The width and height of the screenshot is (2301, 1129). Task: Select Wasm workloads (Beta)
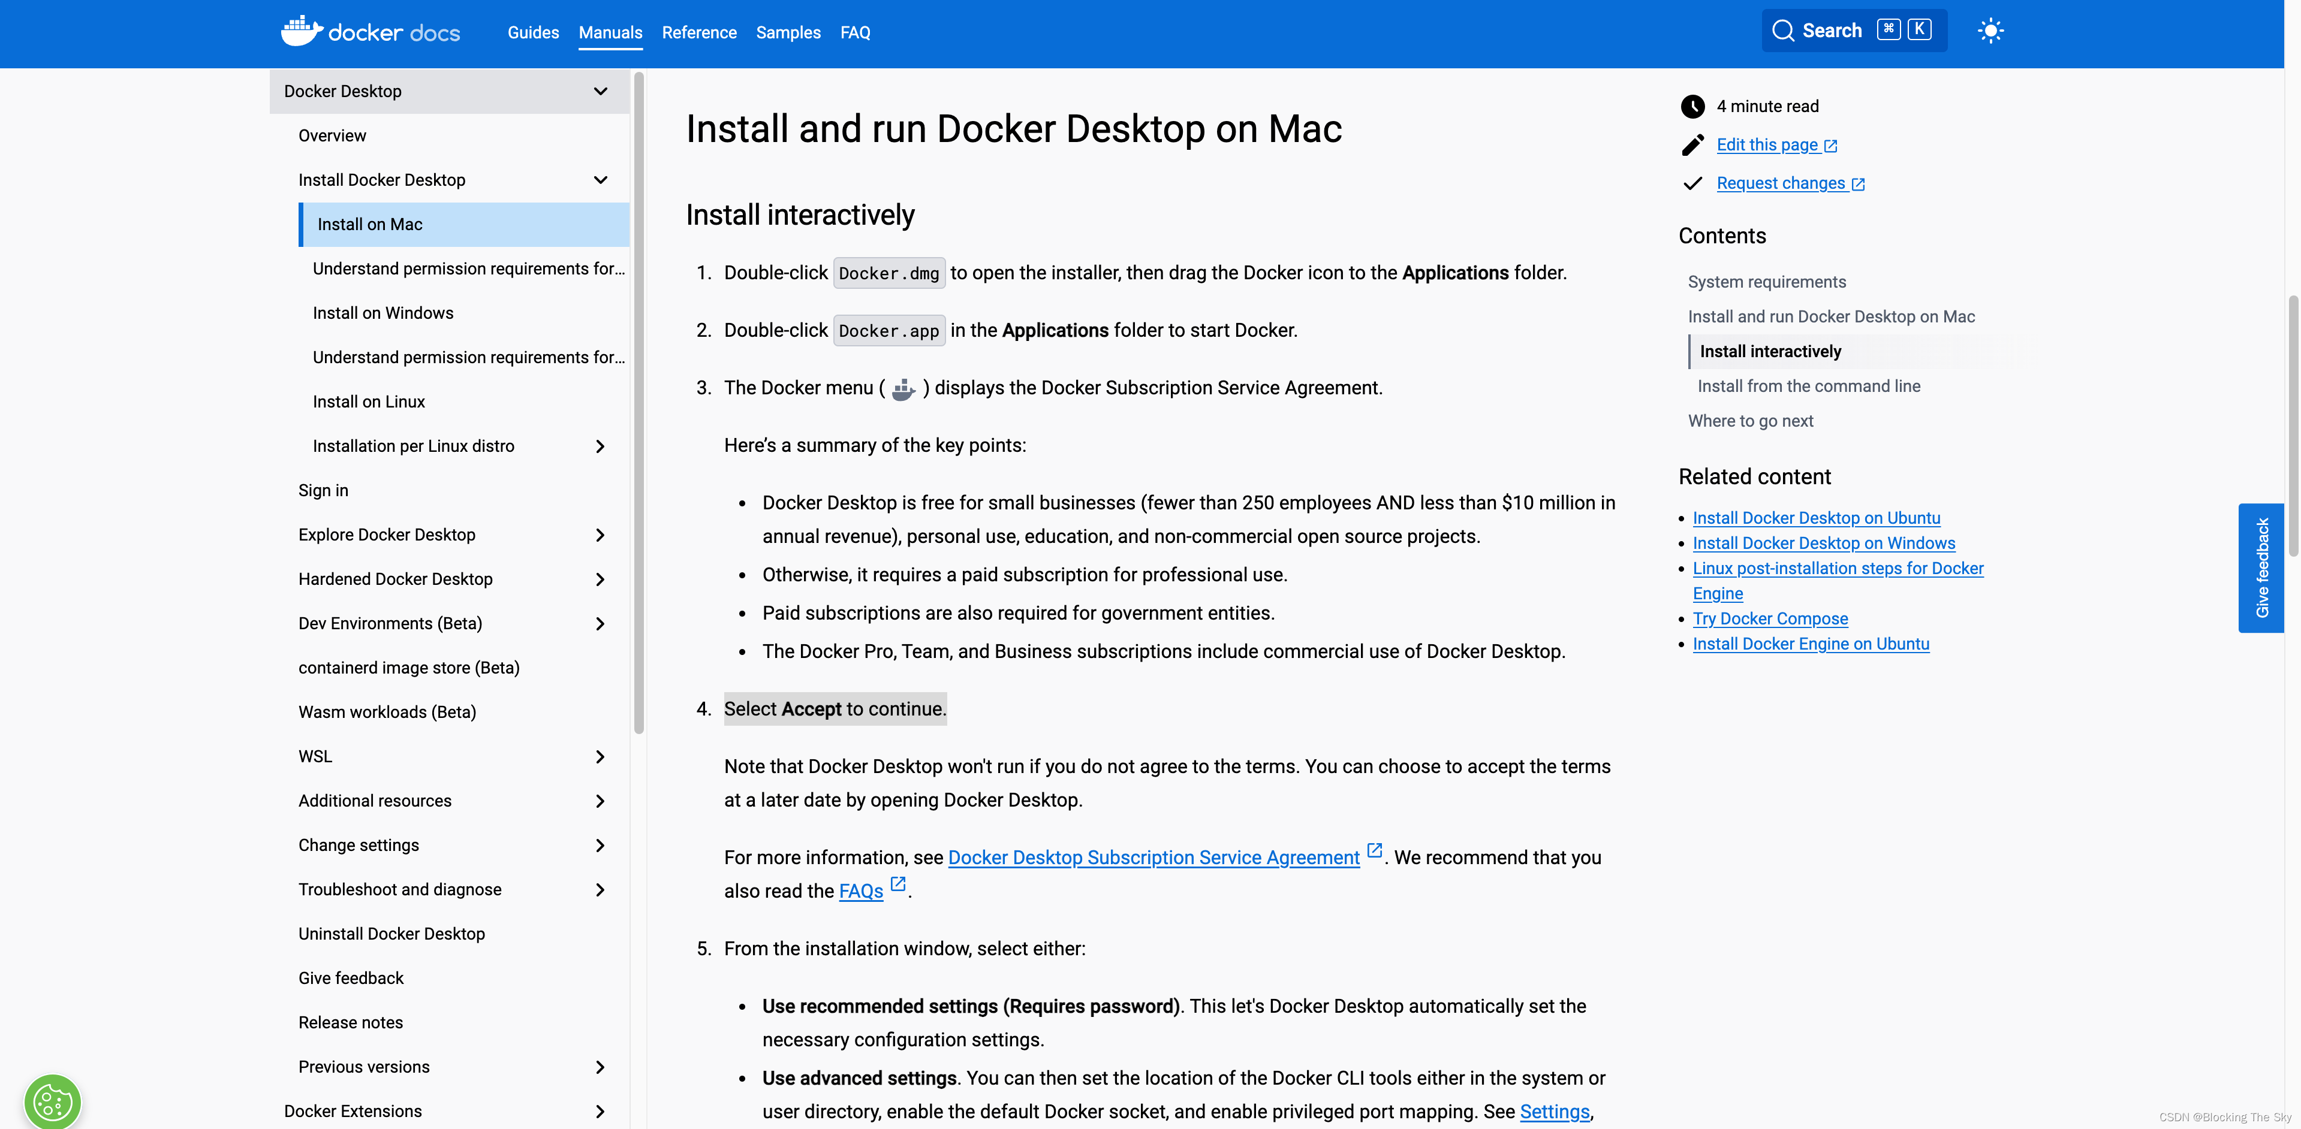[387, 712]
